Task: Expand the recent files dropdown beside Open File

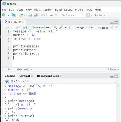Action: (25, 15)
